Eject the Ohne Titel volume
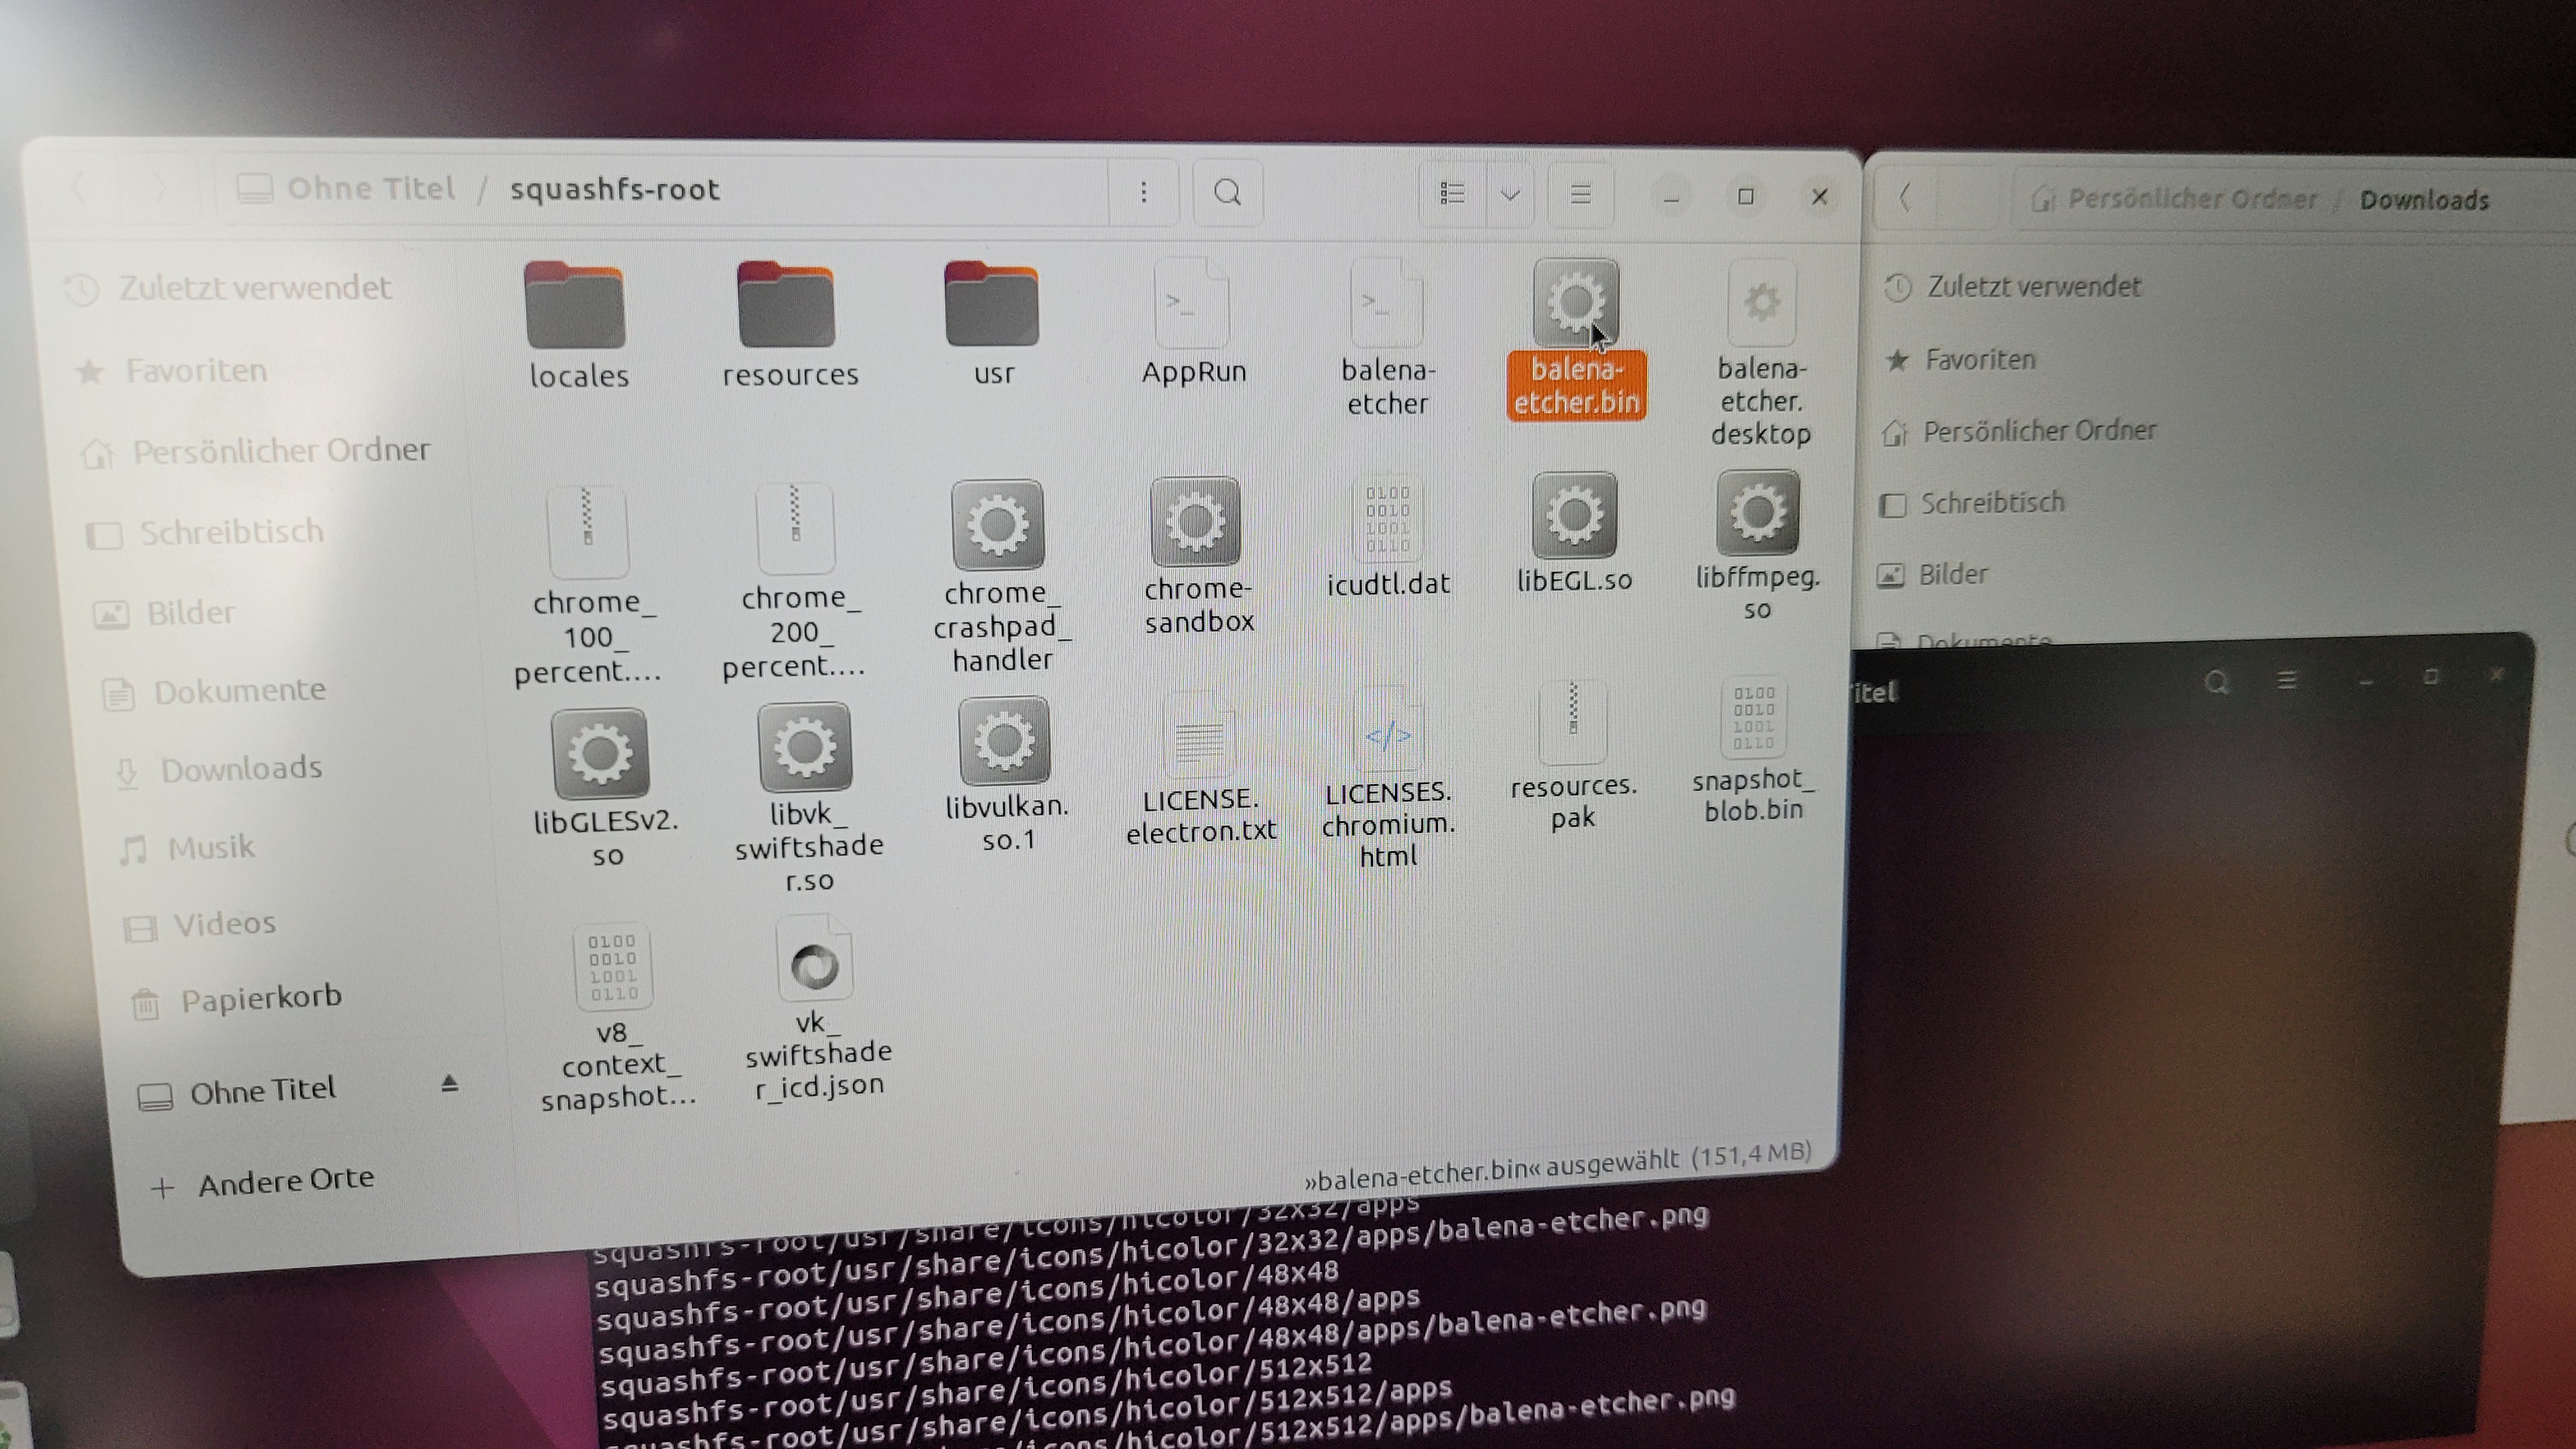Viewport: 2576px width, 1449px height. tap(449, 1084)
